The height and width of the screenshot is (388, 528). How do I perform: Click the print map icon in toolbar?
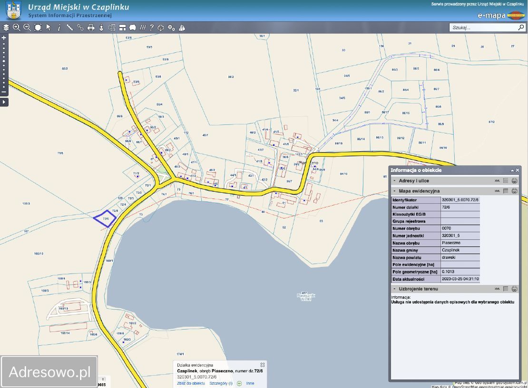pyautogui.click(x=91, y=28)
